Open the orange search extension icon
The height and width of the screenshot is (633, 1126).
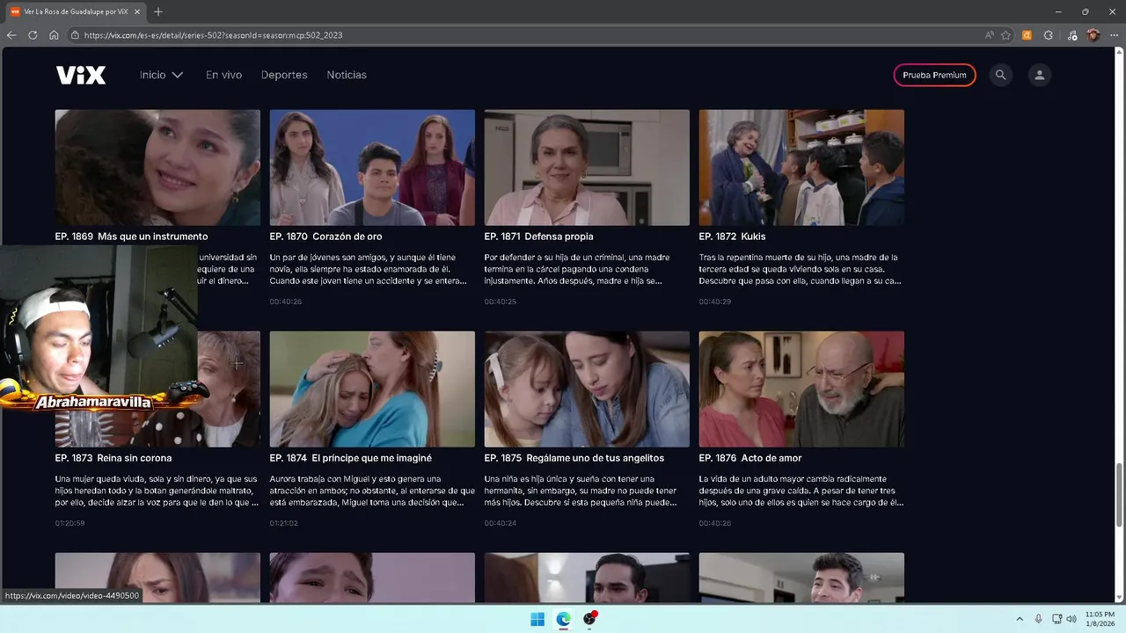coord(1027,35)
